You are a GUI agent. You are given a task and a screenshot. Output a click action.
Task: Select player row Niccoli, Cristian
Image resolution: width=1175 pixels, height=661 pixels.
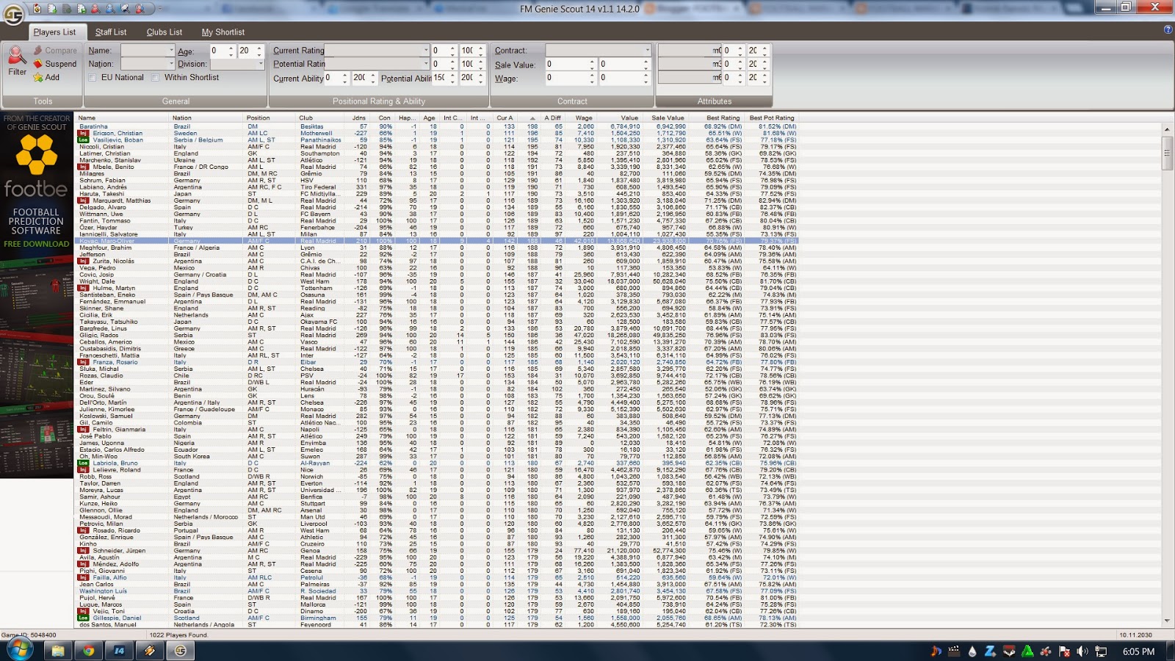[437, 147]
